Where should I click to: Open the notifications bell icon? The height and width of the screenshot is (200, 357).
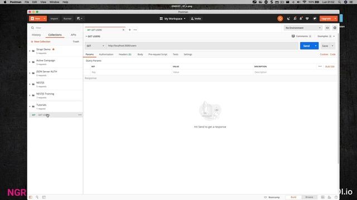coord(301,18)
